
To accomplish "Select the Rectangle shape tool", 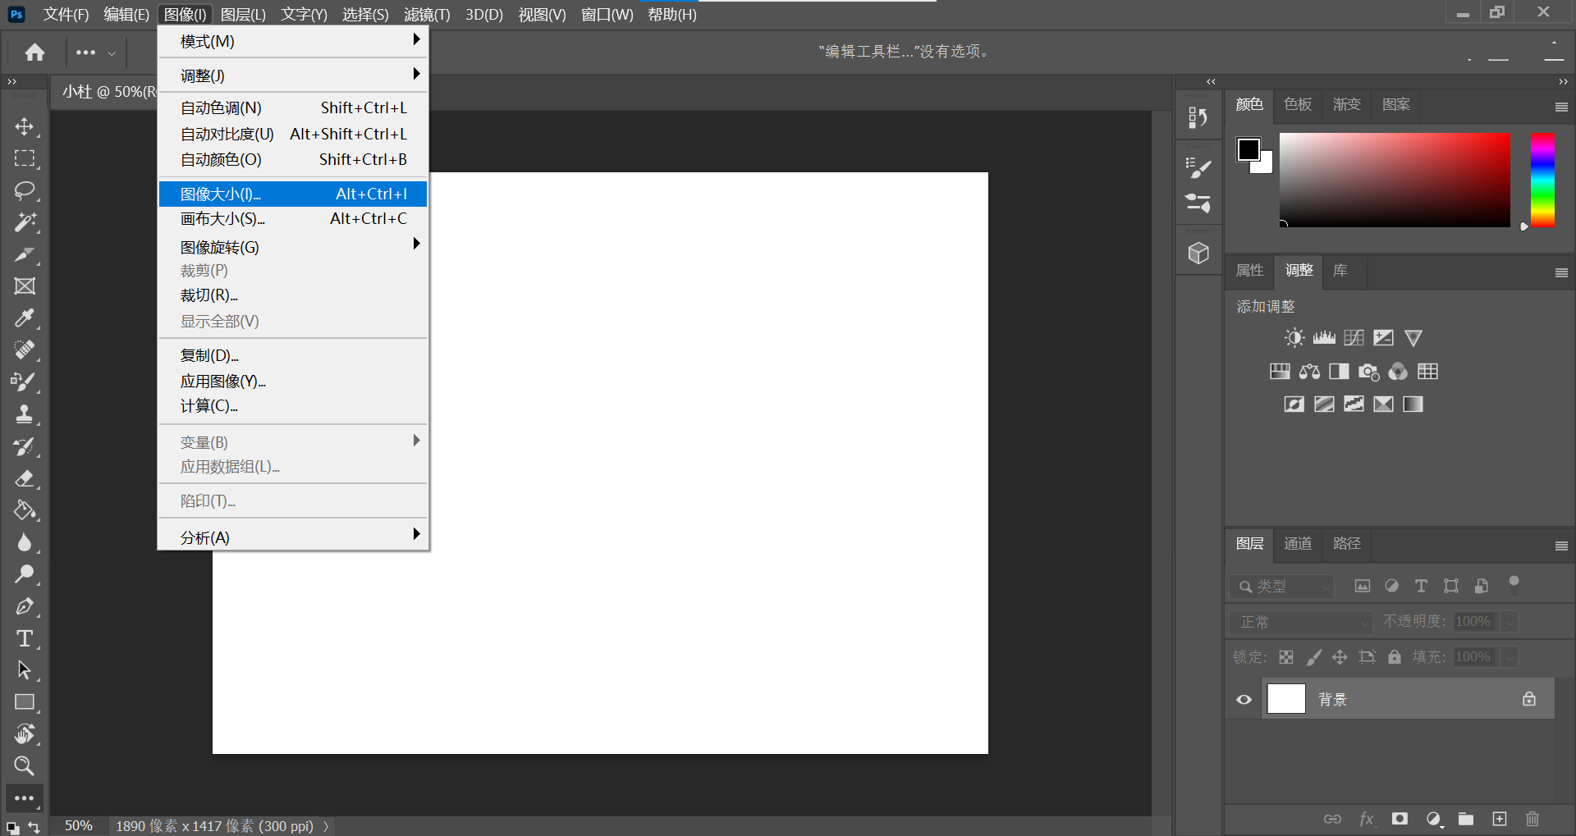I will [x=25, y=702].
